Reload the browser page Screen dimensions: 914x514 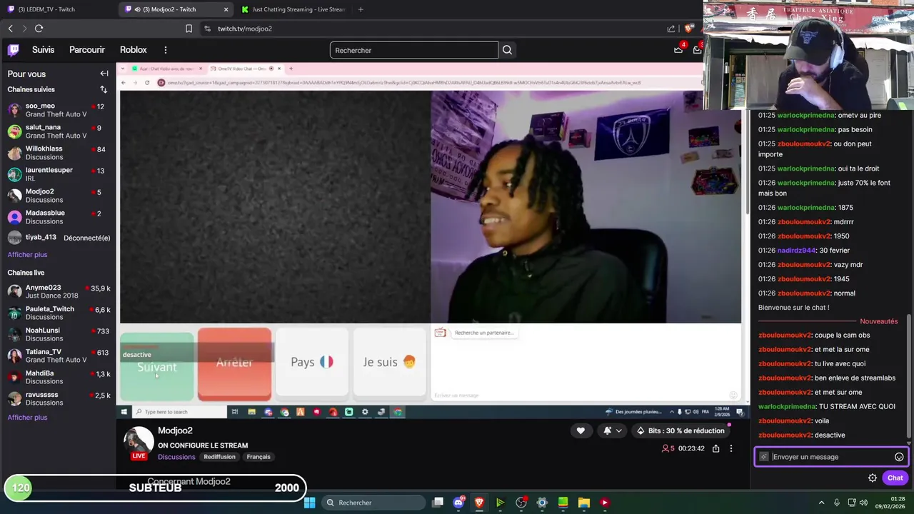click(x=39, y=29)
